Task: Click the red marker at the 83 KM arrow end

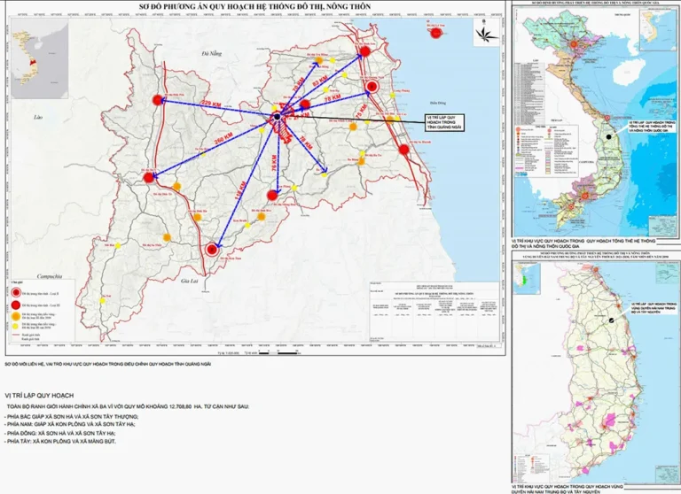Action: coord(364,51)
